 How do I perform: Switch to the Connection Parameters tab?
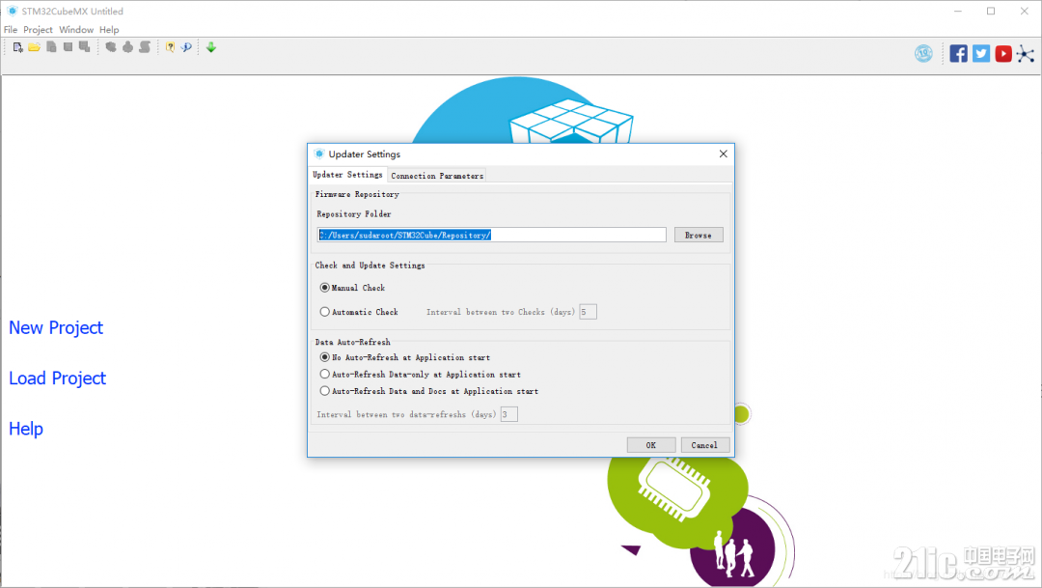tap(437, 176)
